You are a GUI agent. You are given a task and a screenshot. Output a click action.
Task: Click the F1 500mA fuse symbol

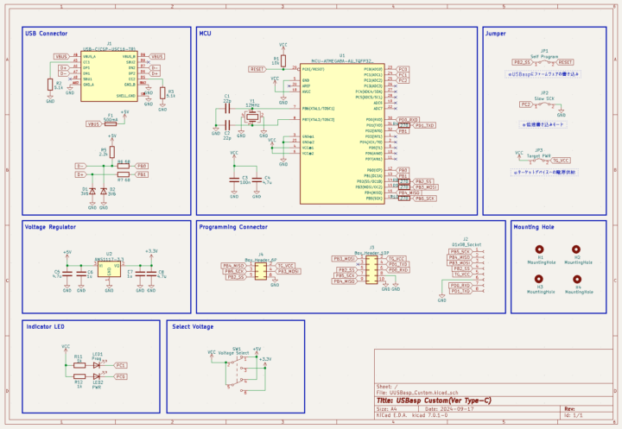click(111, 123)
